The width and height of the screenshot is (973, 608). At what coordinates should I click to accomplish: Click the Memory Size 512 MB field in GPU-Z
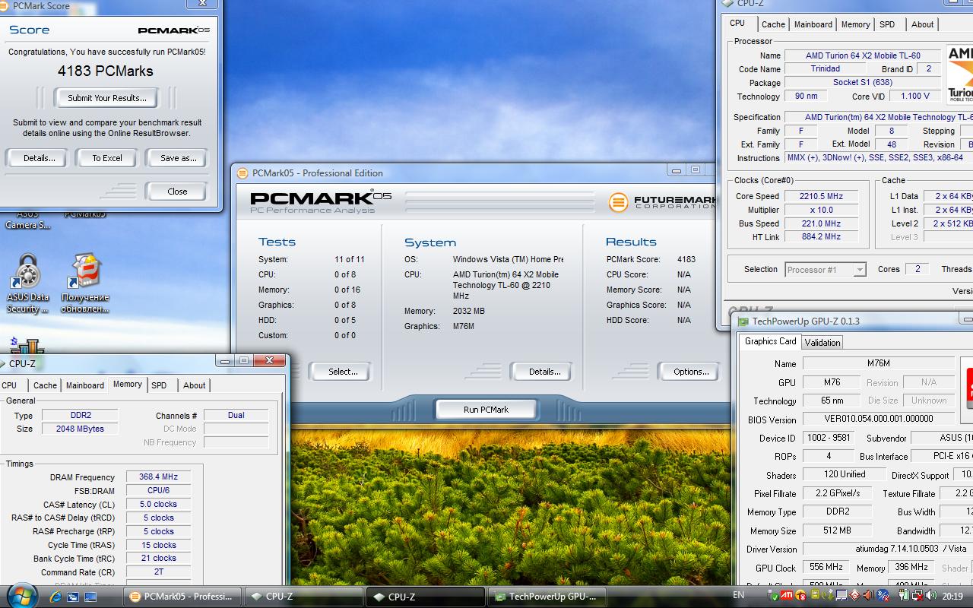pyautogui.click(x=837, y=530)
